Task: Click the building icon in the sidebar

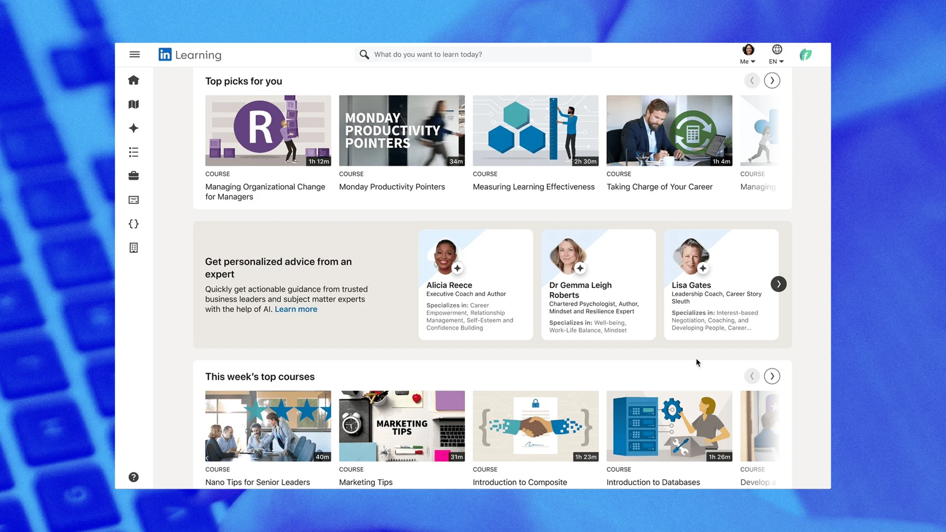Action: [134, 248]
